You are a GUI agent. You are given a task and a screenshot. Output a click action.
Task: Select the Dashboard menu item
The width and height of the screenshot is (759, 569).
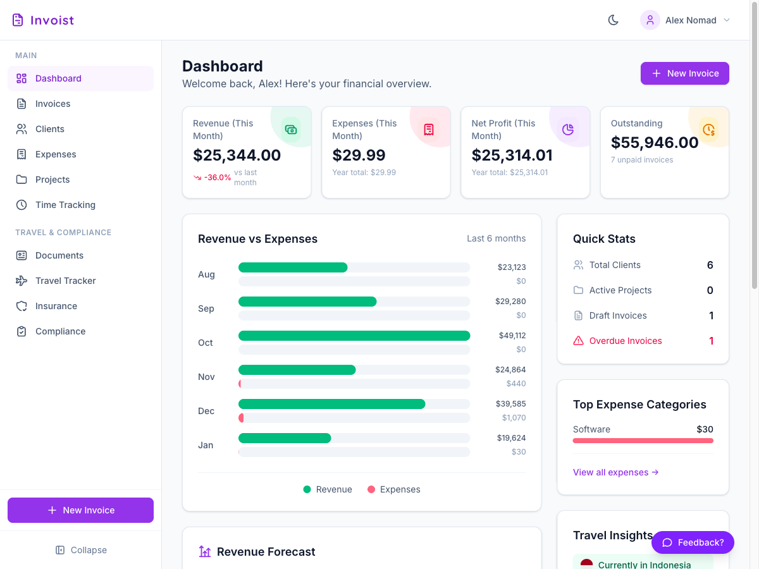click(x=80, y=78)
